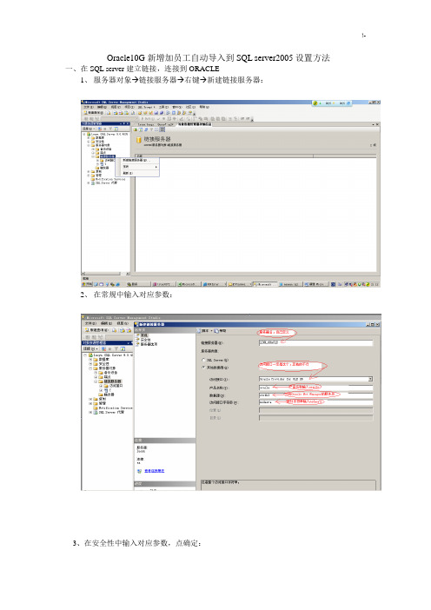Click 新建链接服务器 in the context menu
431x610 pixels.
(139, 160)
